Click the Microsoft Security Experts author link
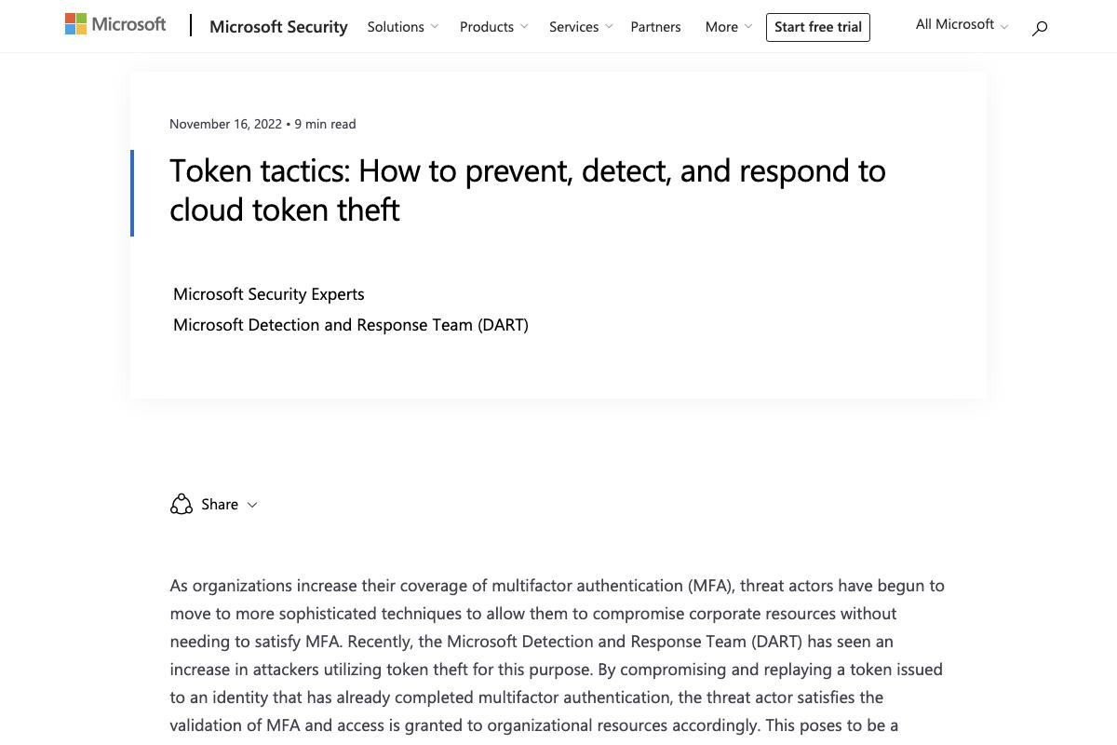This screenshot has width=1117, height=745. 269,294
